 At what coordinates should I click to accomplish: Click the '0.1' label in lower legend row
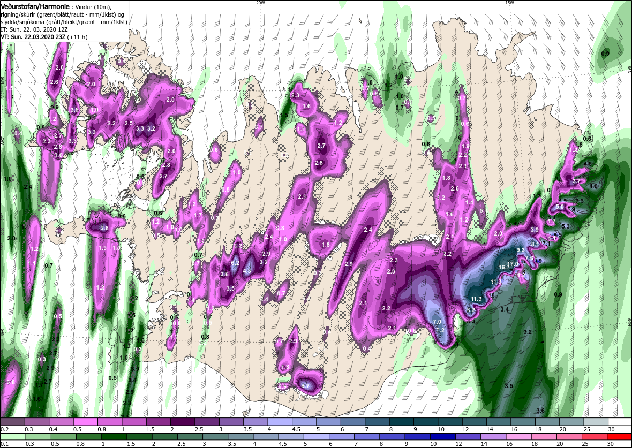pyautogui.click(x=4, y=444)
